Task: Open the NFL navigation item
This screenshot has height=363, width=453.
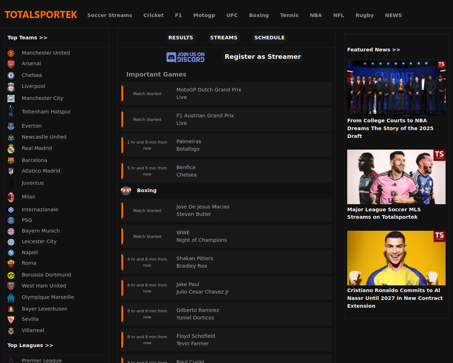Action: point(339,15)
